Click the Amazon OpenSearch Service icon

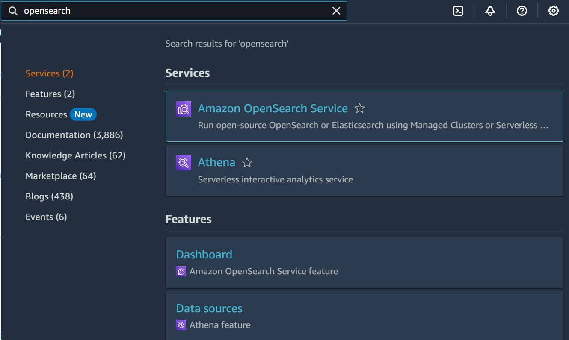pyautogui.click(x=183, y=109)
